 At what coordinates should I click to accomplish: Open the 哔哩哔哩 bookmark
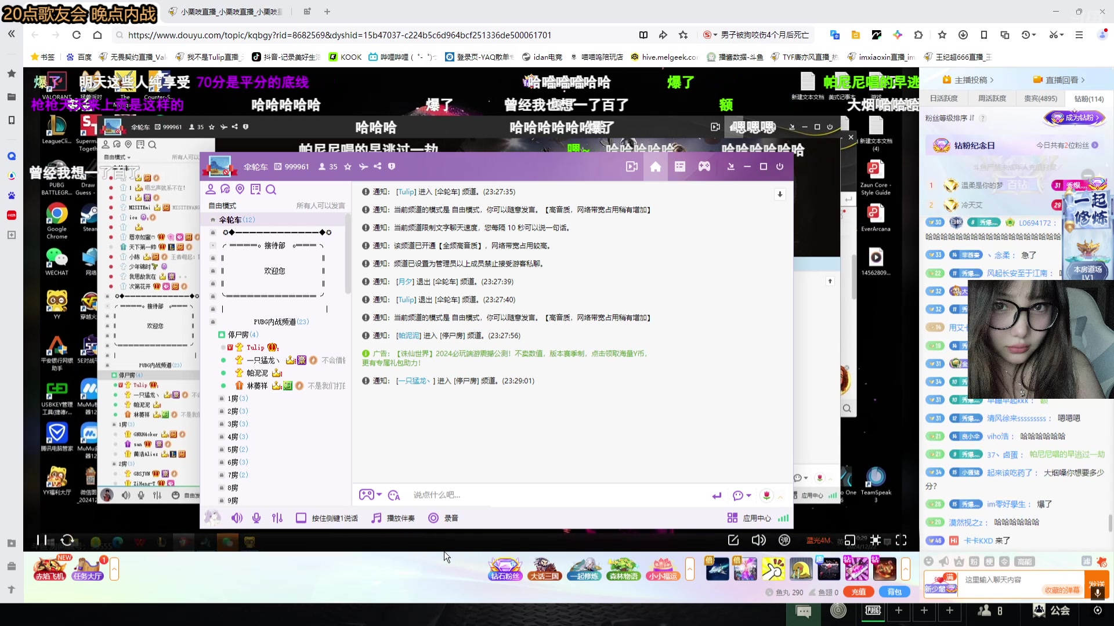[x=403, y=57]
